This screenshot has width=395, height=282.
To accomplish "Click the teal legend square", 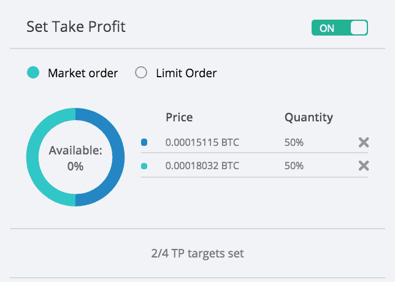I will 144,166.
